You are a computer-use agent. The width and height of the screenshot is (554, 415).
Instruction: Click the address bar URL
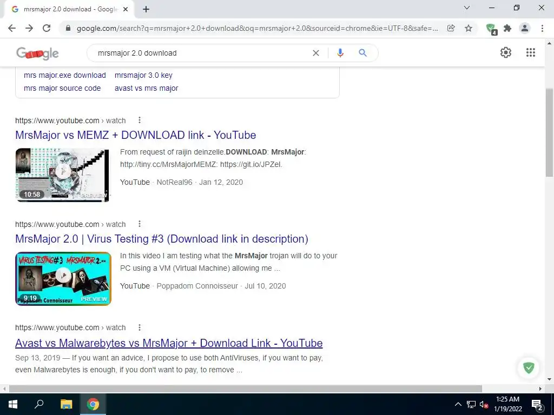click(x=258, y=28)
